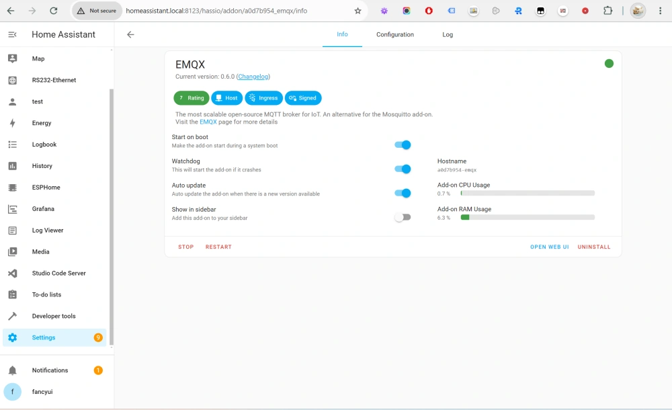This screenshot has height=410, width=672.
Task: Enable Show in sidebar switch
Action: point(403,218)
